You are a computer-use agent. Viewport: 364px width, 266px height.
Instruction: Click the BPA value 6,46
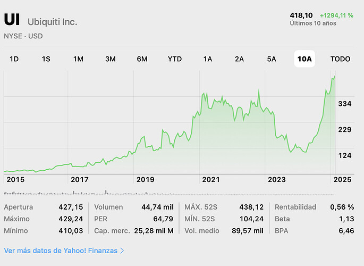coord(346,231)
